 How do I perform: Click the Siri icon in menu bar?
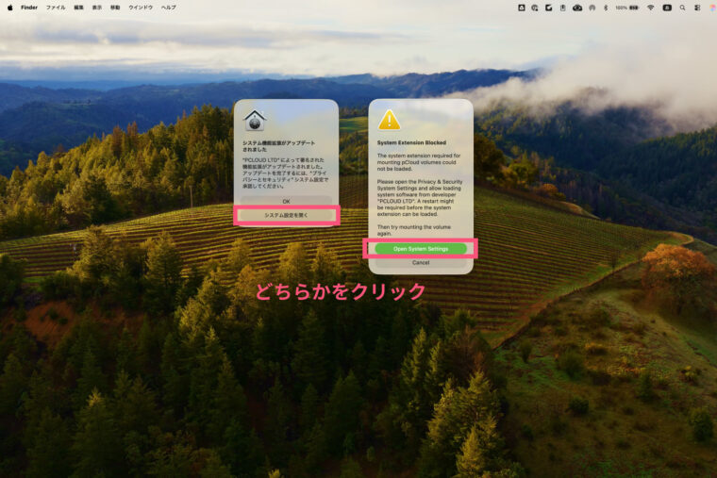[711, 8]
